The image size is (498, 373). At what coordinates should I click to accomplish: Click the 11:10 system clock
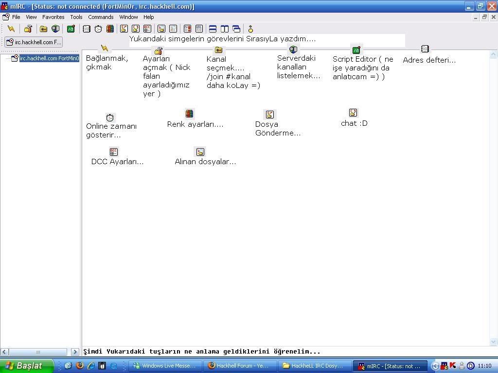click(484, 366)
